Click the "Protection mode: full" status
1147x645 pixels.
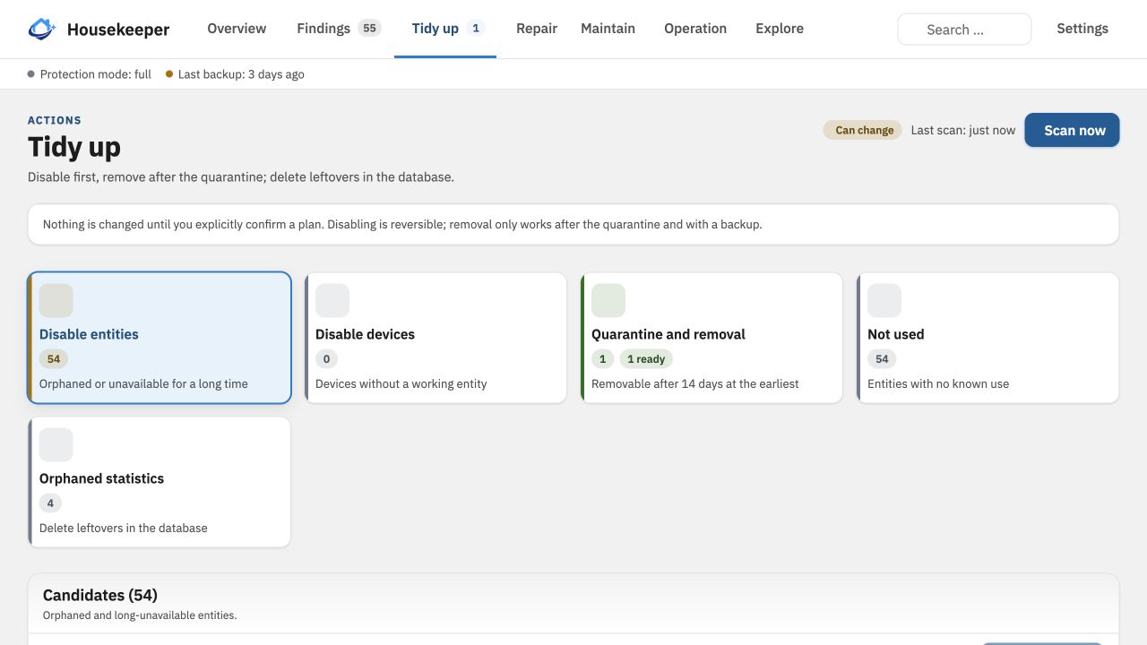[x=90, y=74]
